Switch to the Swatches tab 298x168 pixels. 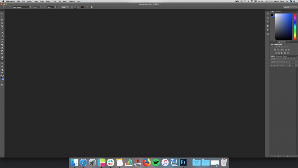[278, 12]
